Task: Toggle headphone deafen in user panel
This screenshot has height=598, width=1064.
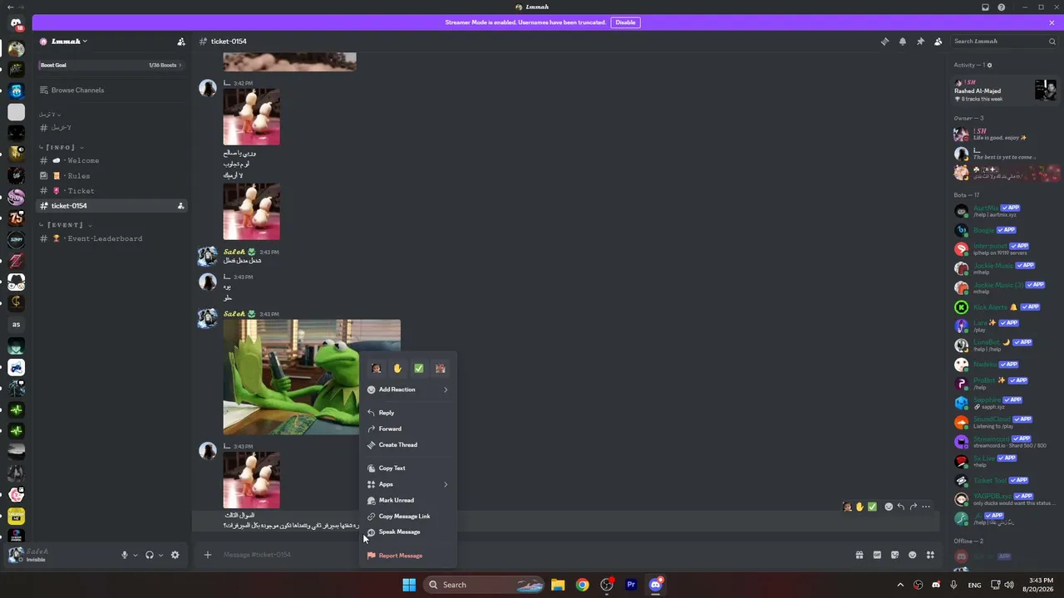Action: coord(150,555)
